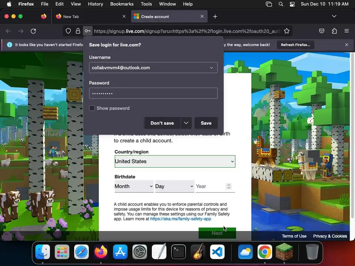This screenshot has height=266, width=355.
Task: Click the Stage Manager windows icon in menu bar
Action: pyautogui.click(x=269, y=4)
